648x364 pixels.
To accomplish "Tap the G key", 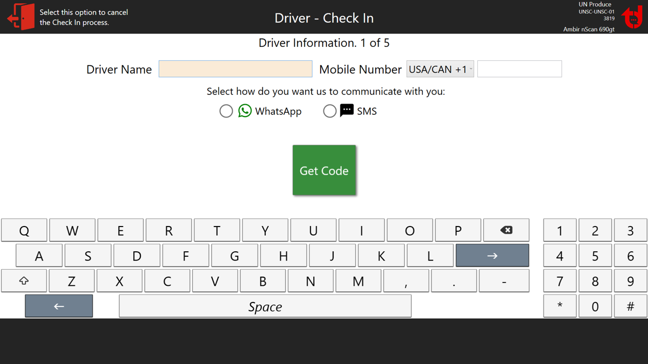I will (234, 256).
